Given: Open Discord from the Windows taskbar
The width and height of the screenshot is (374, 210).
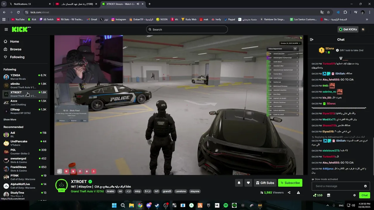Looking at the screenshot, I should tap(148, 205).
